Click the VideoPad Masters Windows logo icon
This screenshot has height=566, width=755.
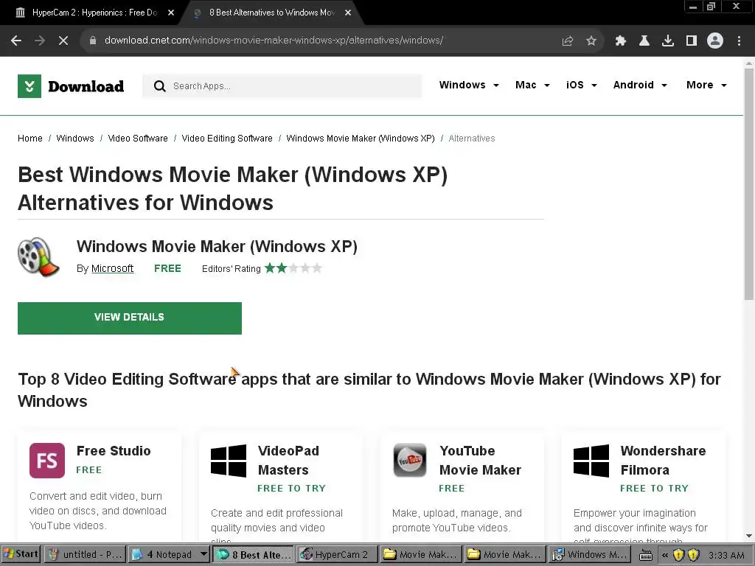(x=229, y=461)
